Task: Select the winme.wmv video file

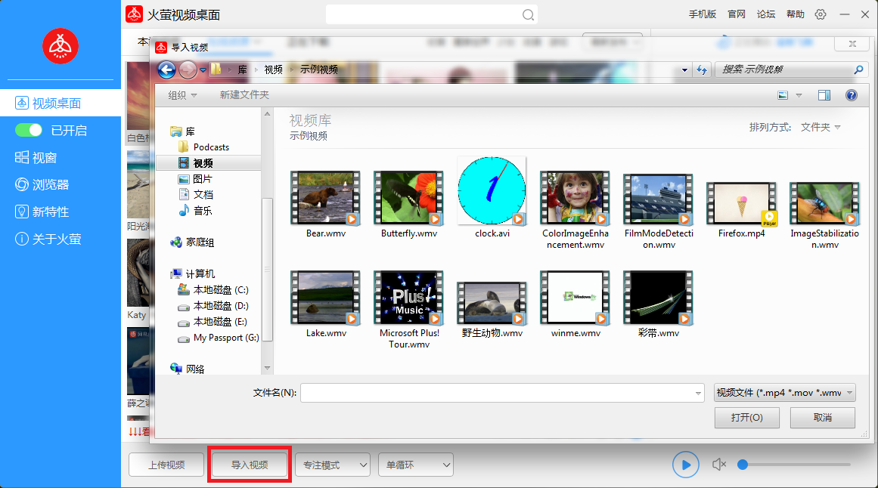Action: (575, 304)
